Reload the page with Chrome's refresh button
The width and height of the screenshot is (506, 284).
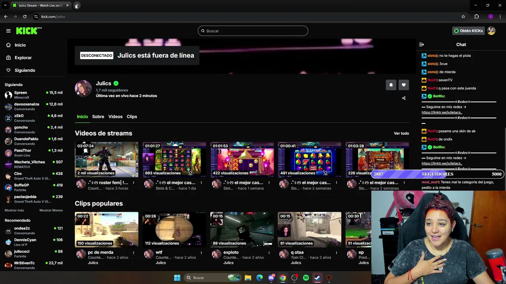coord(25,17)
